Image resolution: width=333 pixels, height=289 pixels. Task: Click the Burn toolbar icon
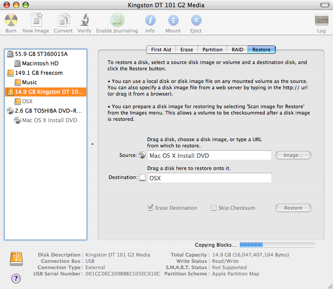(11, 20)
